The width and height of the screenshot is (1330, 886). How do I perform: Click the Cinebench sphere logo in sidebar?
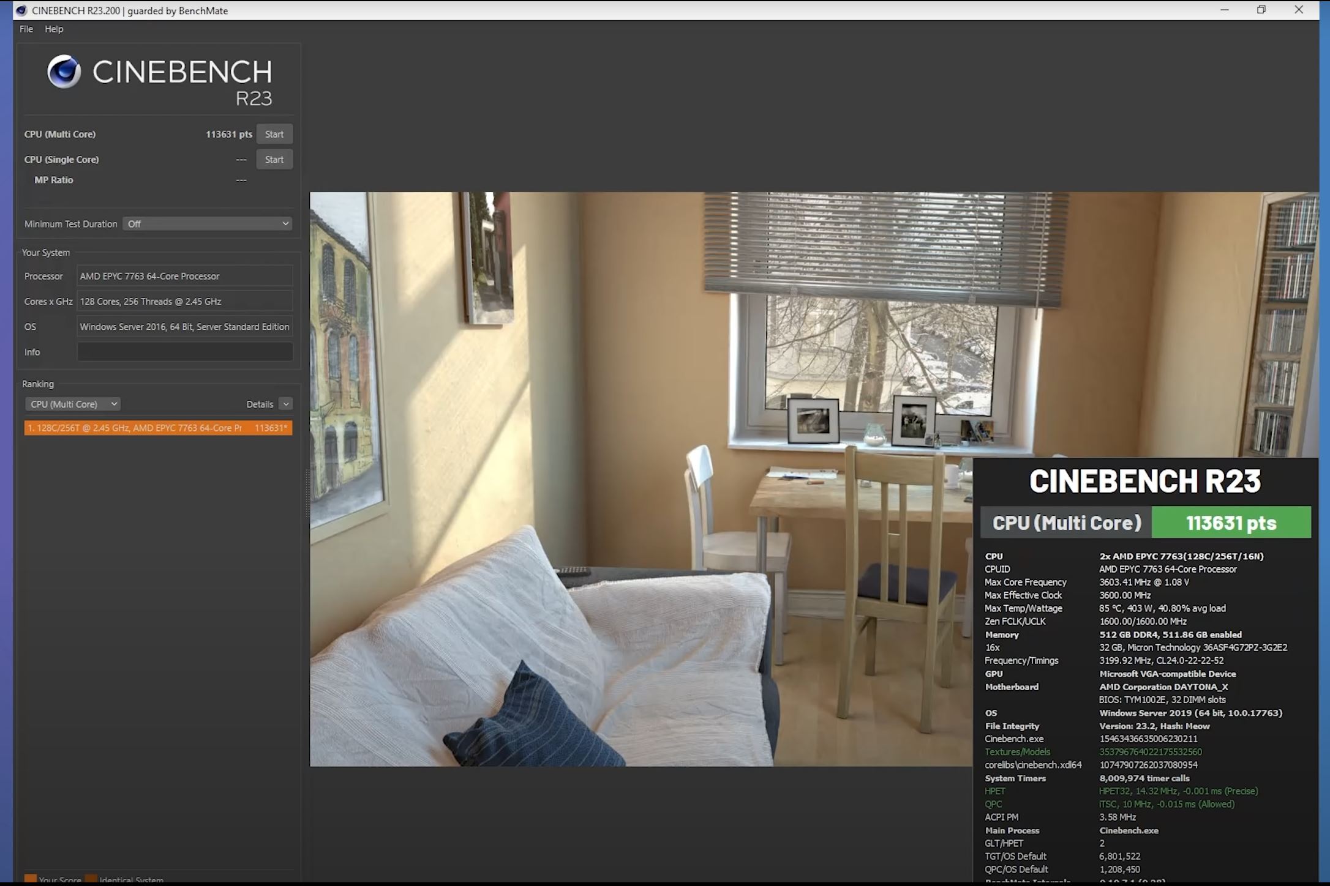tap(64, 72)
